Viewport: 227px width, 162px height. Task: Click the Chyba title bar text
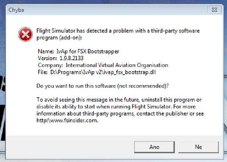(16, 10)
